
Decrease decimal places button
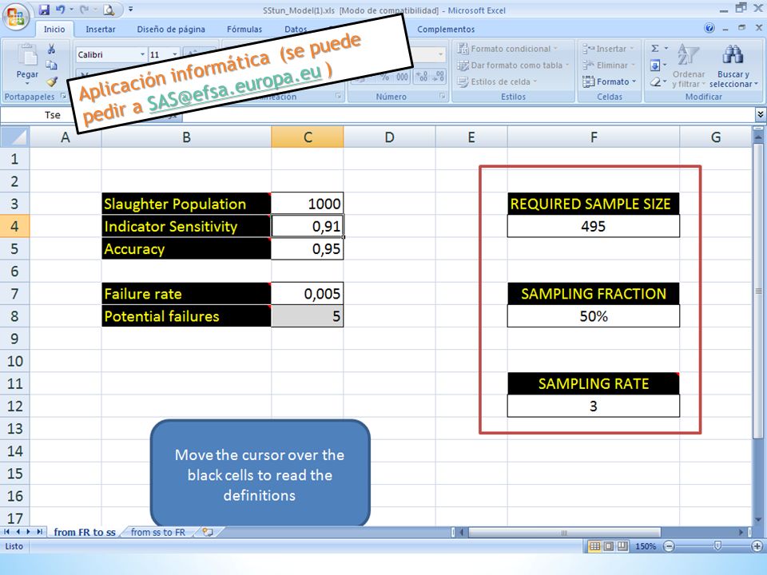[439, 77]
